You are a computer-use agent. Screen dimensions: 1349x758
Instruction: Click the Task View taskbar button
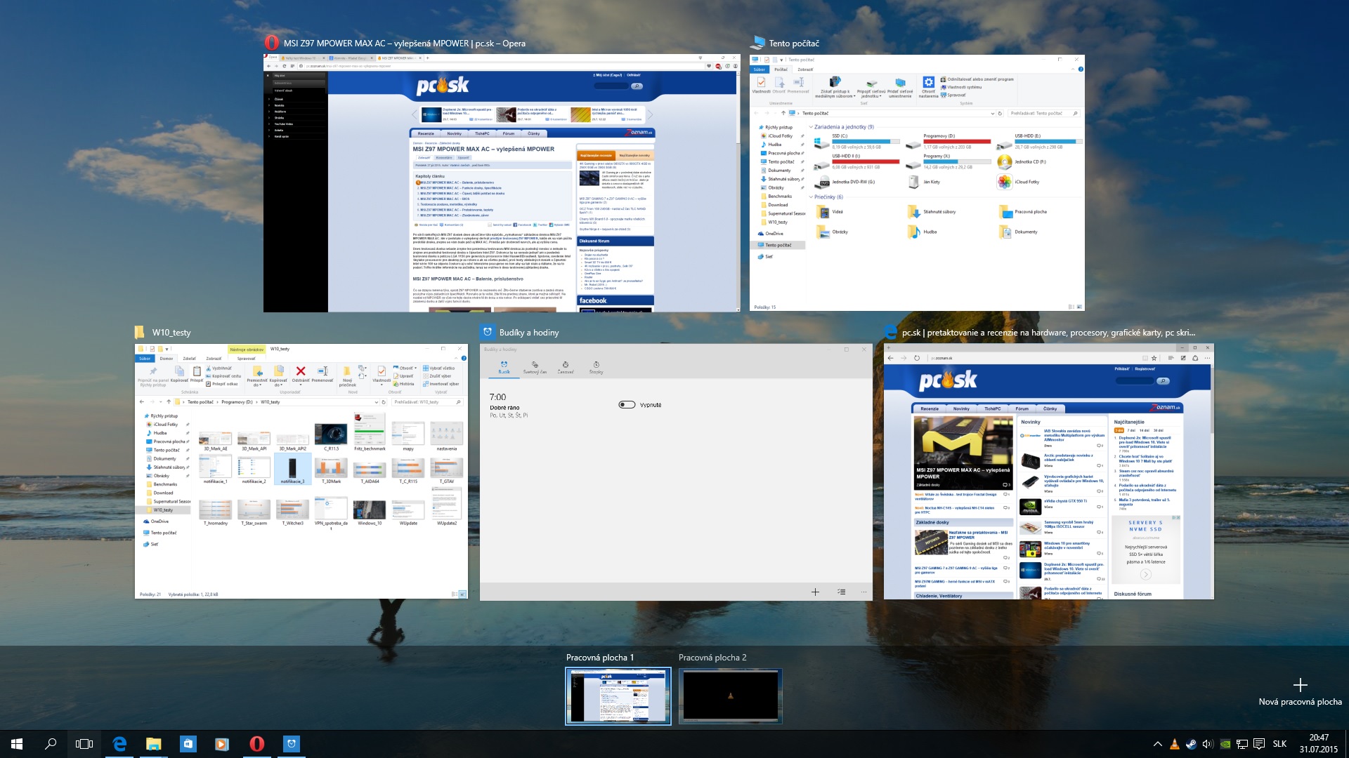tap(84, 744)
